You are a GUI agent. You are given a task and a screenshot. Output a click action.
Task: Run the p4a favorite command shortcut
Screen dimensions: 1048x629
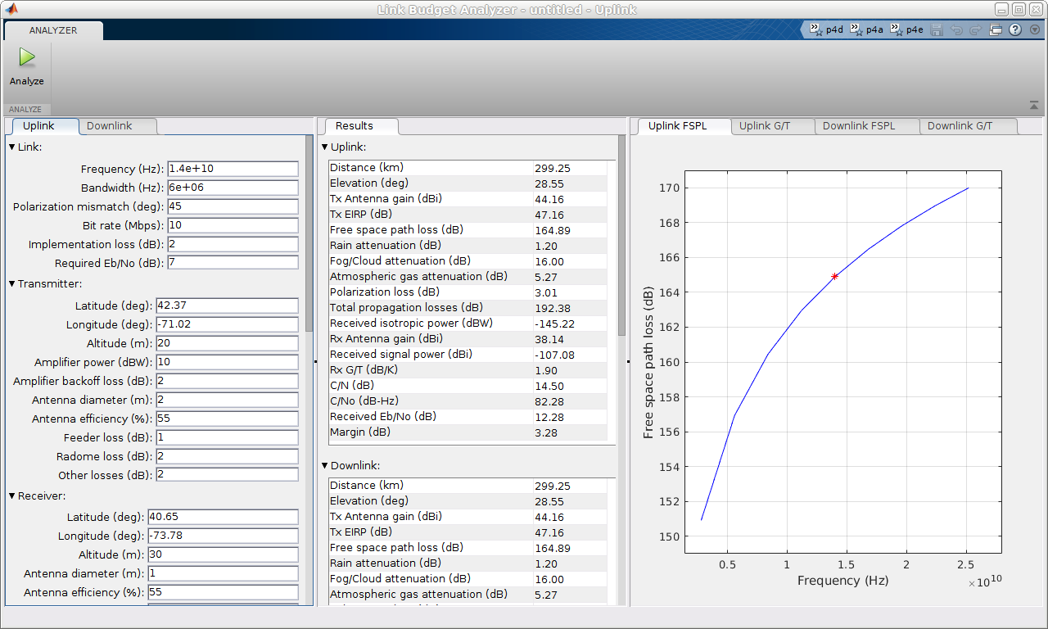(867, 29)
